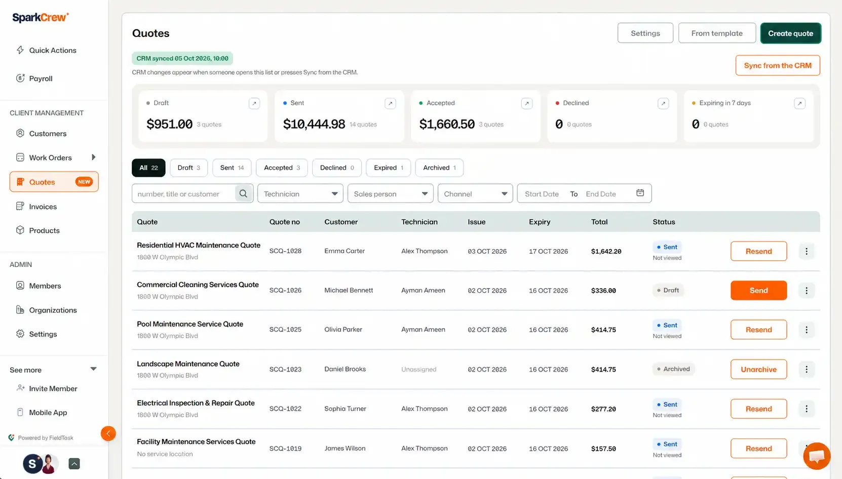Open Expiring in 7 days card arrow

point(799,103)
